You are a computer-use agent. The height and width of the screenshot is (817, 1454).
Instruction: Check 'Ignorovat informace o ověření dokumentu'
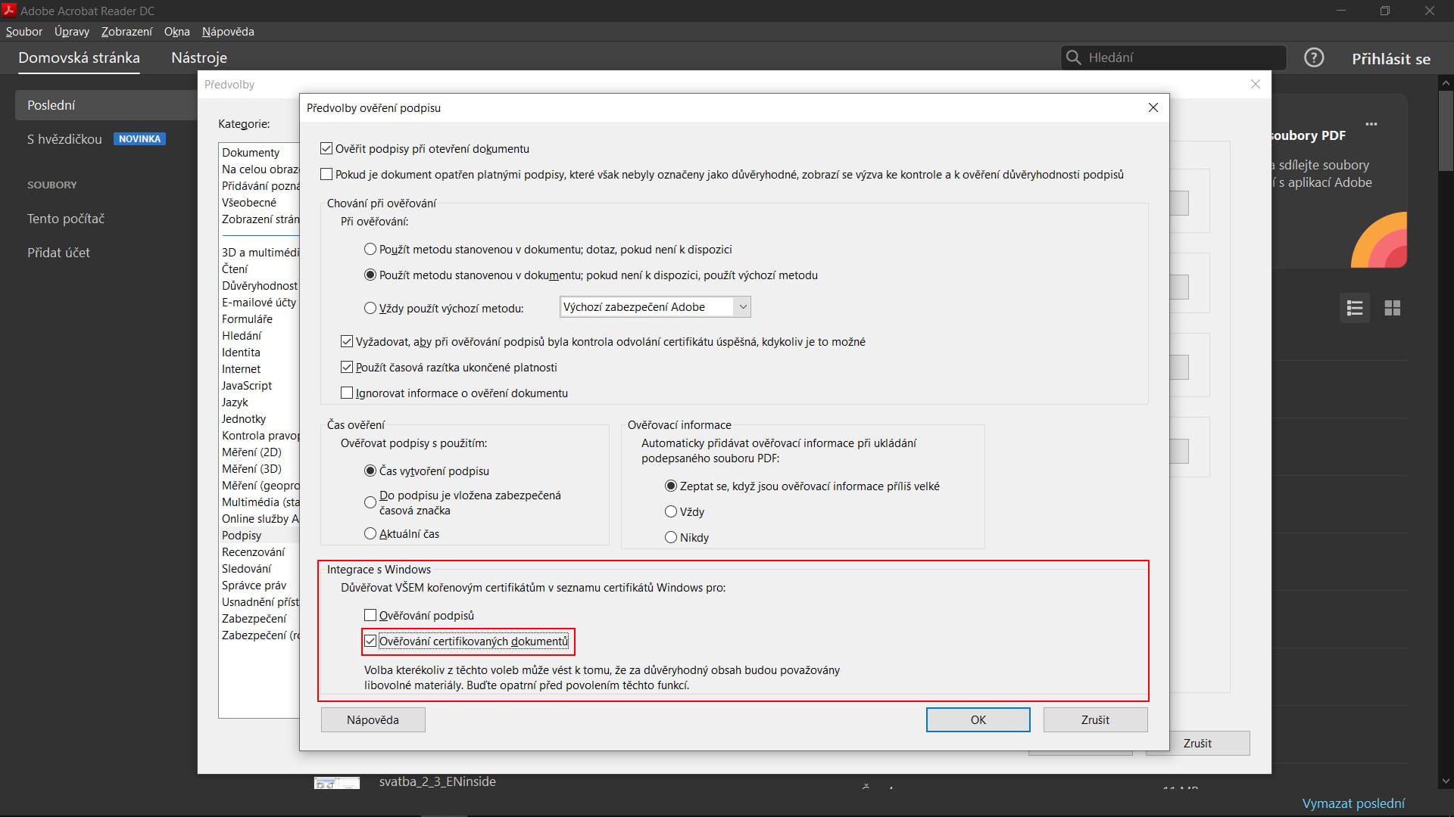click(347, 393)
